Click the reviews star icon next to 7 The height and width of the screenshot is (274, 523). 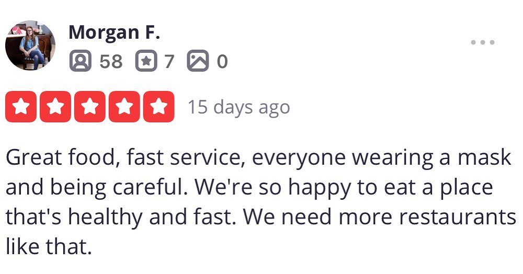(146, 61)
